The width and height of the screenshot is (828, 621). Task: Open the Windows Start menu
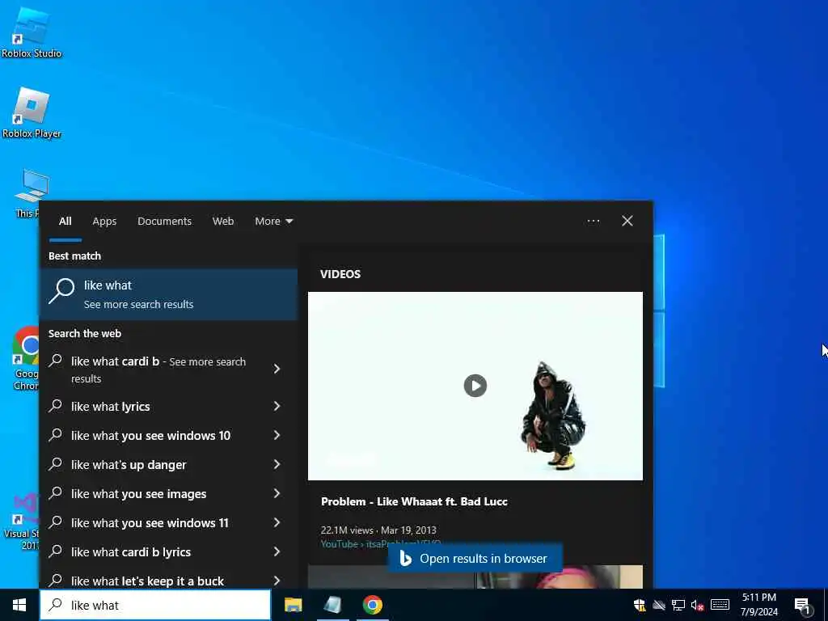tap(19, 605)
